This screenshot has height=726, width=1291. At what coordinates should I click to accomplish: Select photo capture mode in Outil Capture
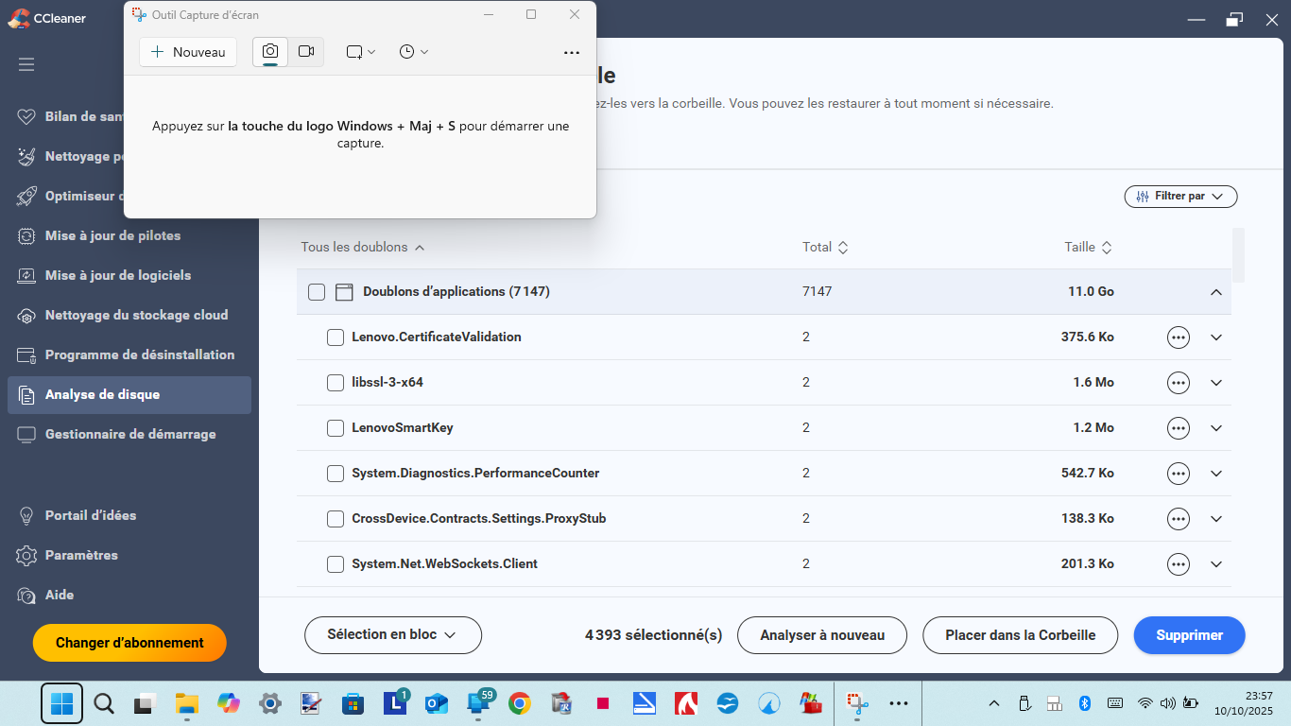pyautogui.click(x=270, y=52)
